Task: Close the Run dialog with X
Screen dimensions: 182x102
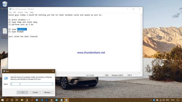Action: point(53,71)
